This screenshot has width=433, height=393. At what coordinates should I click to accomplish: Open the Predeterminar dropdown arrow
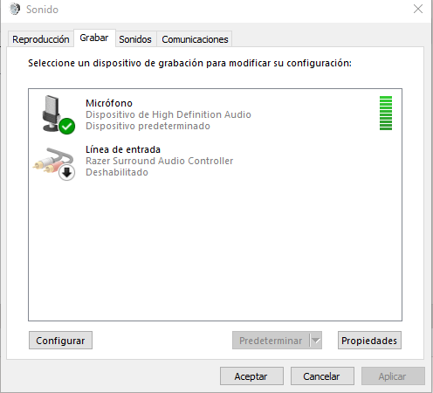pos(316,340)
